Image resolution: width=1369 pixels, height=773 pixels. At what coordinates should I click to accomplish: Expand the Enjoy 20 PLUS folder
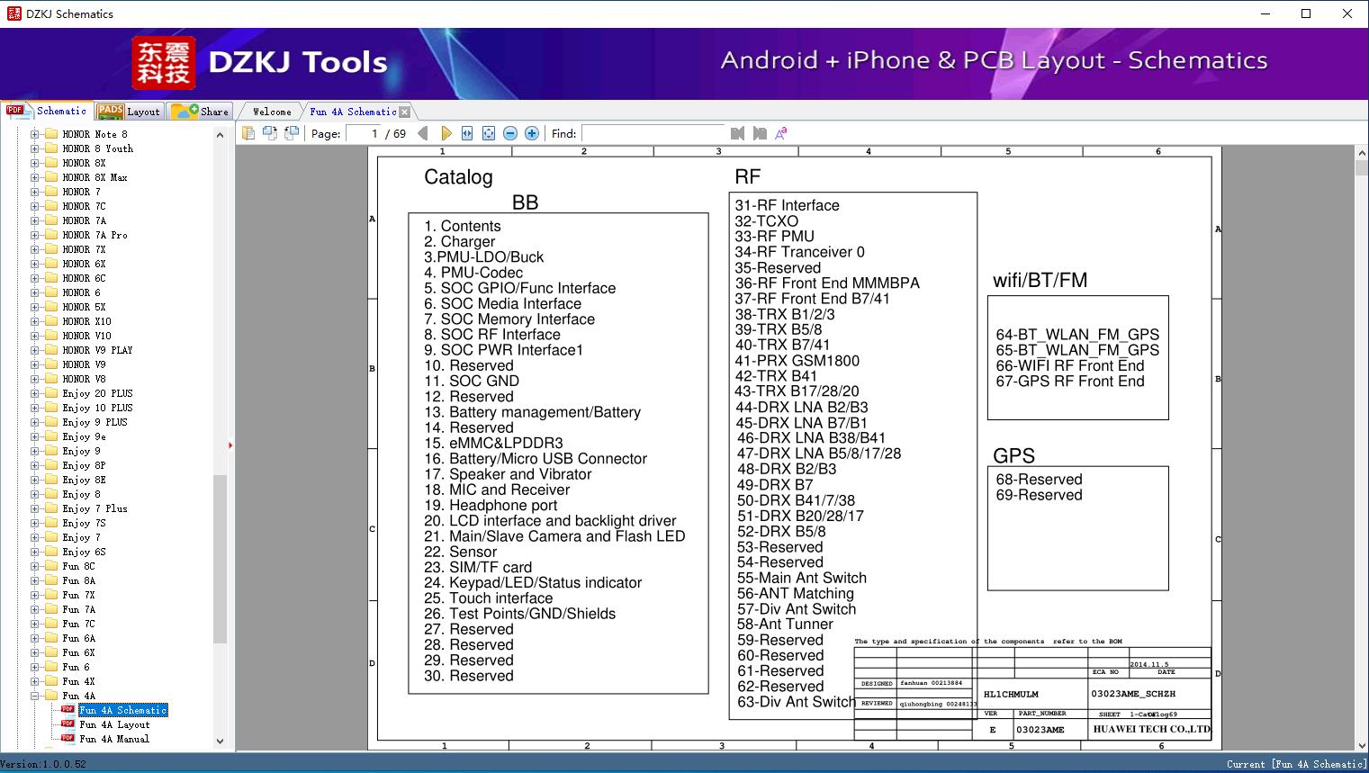click(x=35, y=393)
